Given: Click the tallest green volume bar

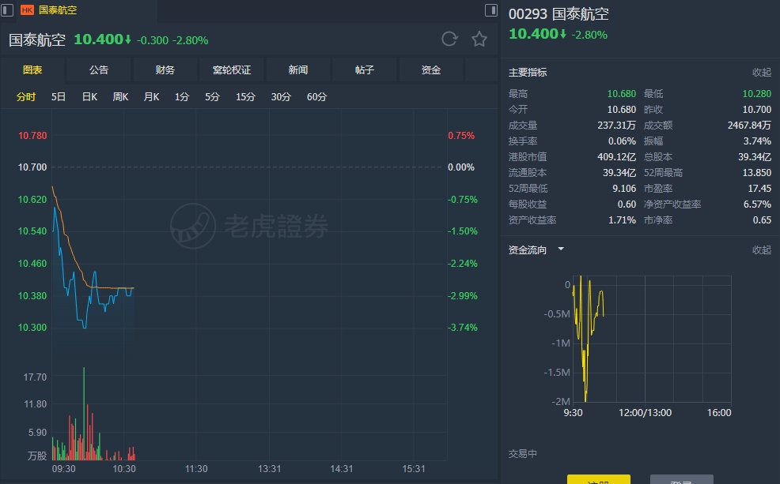Looking at the screenshot, I should coord(84,413).
